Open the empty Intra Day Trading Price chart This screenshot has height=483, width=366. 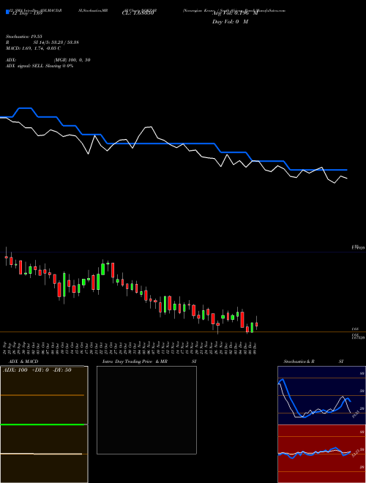[146, 410]
